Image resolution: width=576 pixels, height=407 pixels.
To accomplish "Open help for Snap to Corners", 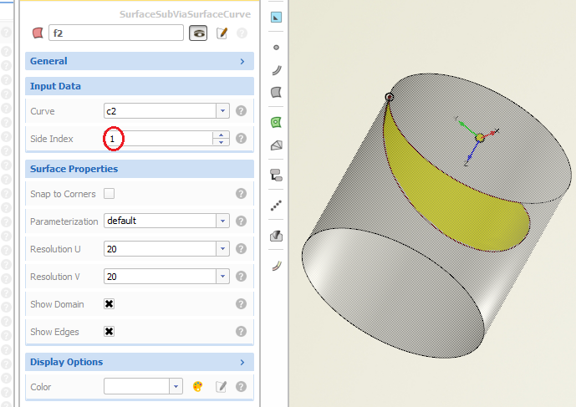I will coord(241,194).
